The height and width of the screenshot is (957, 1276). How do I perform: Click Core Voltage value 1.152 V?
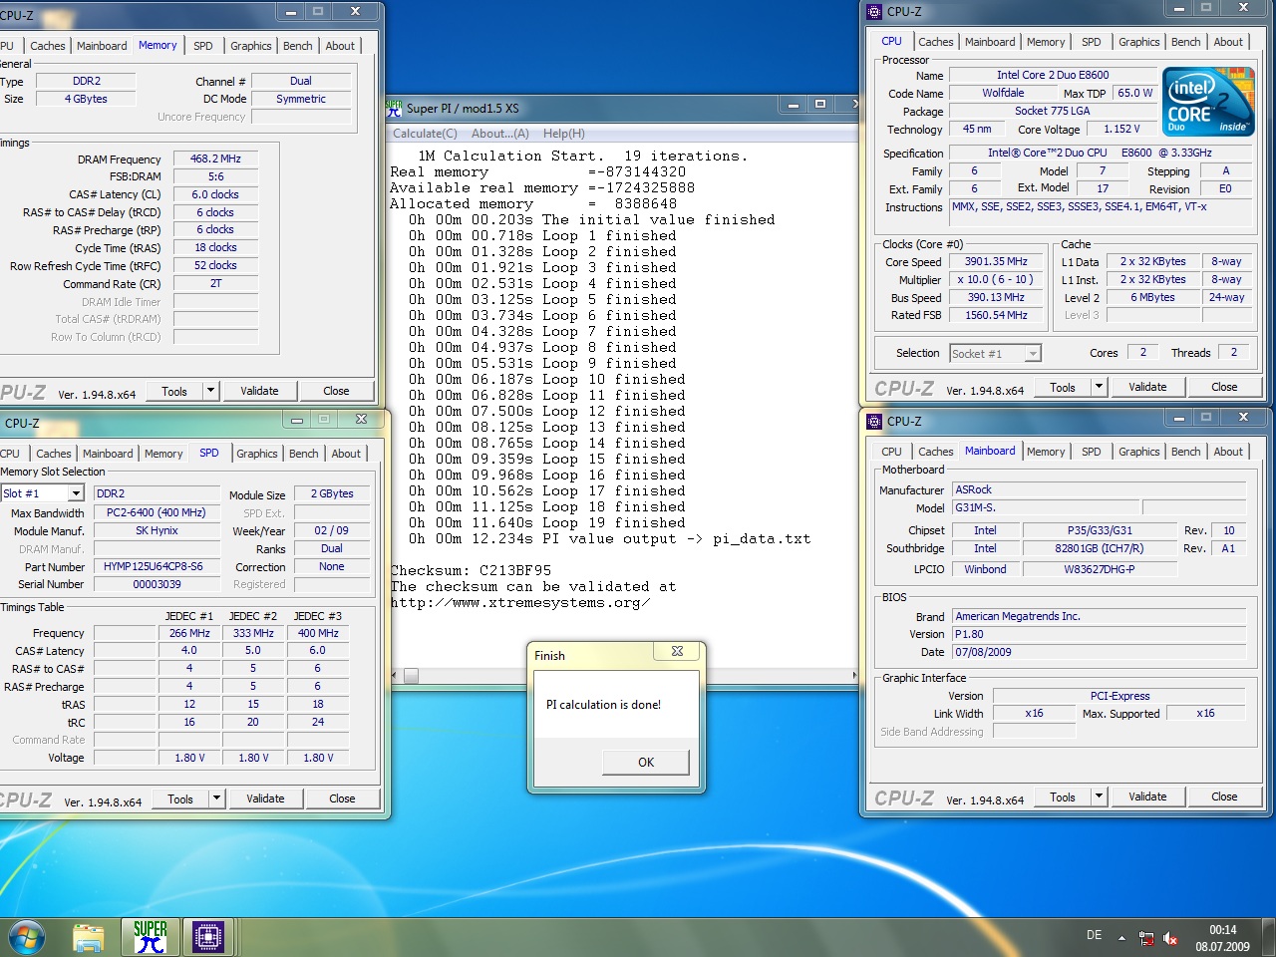coord(1121,129)
